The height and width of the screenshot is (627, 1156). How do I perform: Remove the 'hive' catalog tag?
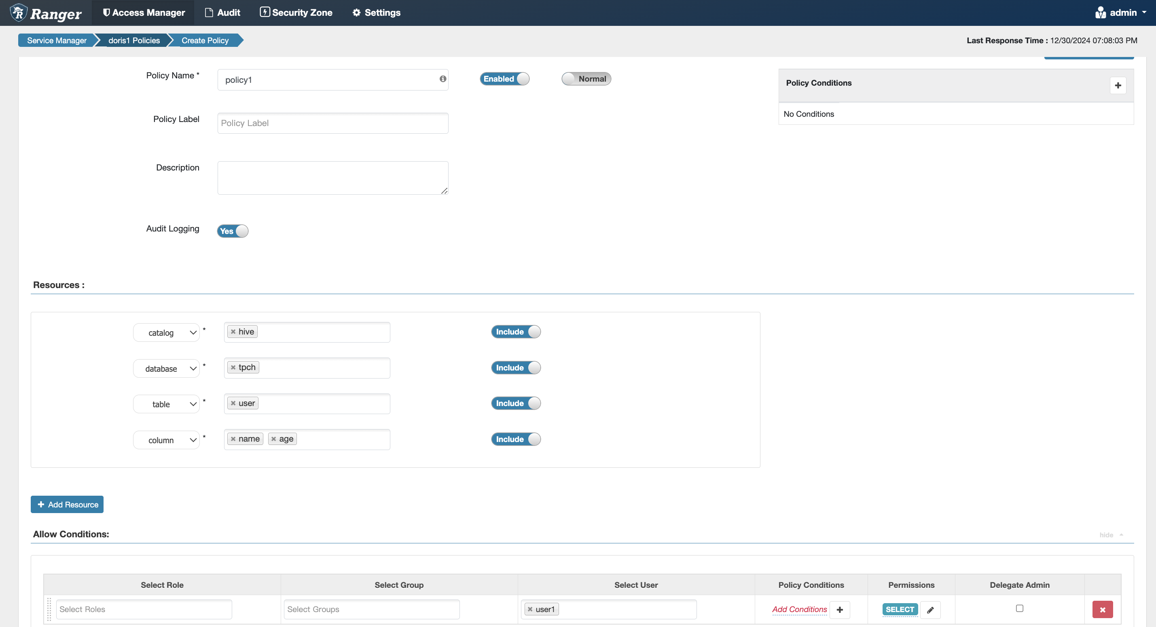pyautogui.click(x=233, y=331)
